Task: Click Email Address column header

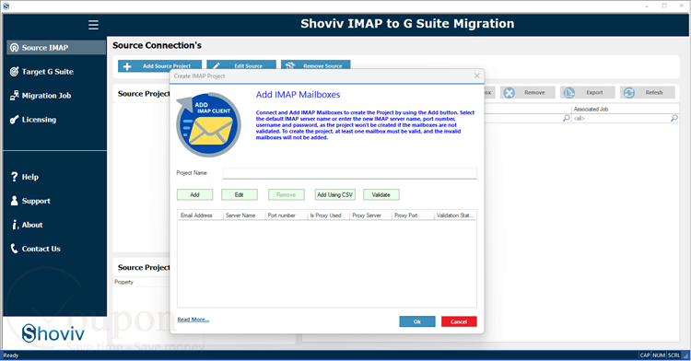Action: 200,215
